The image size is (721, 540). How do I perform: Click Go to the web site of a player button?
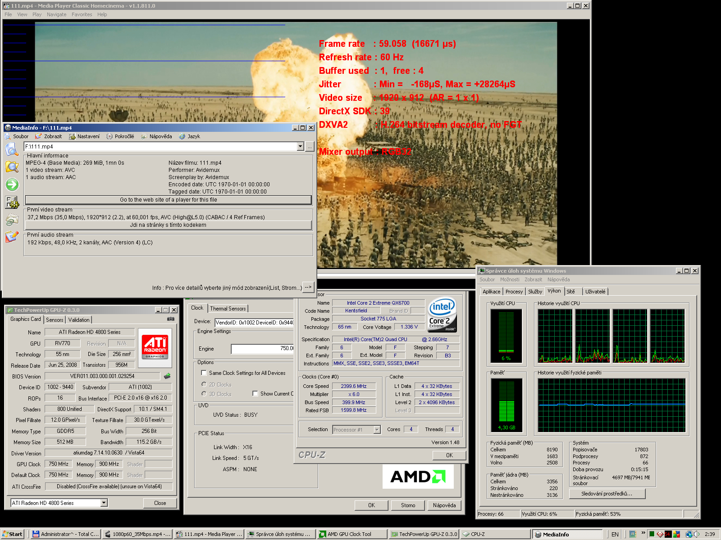(169, 200)
